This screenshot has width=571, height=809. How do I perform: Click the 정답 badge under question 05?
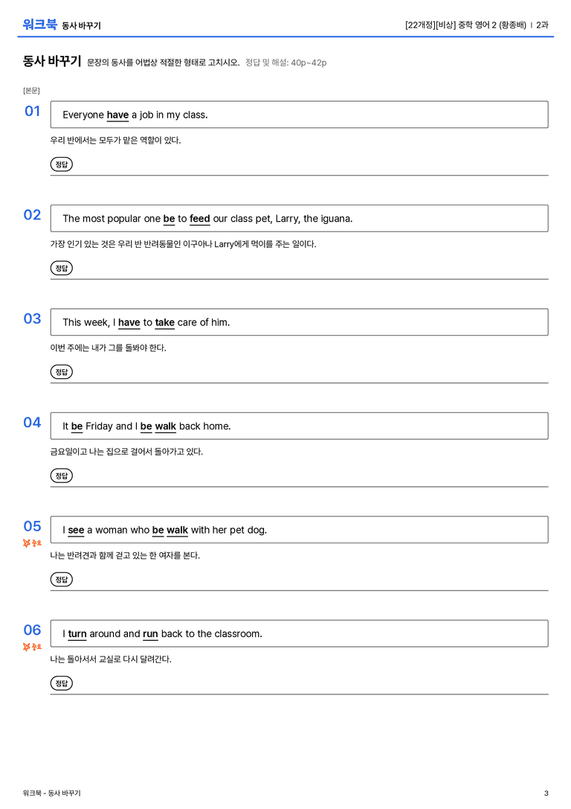pos(61,580)
